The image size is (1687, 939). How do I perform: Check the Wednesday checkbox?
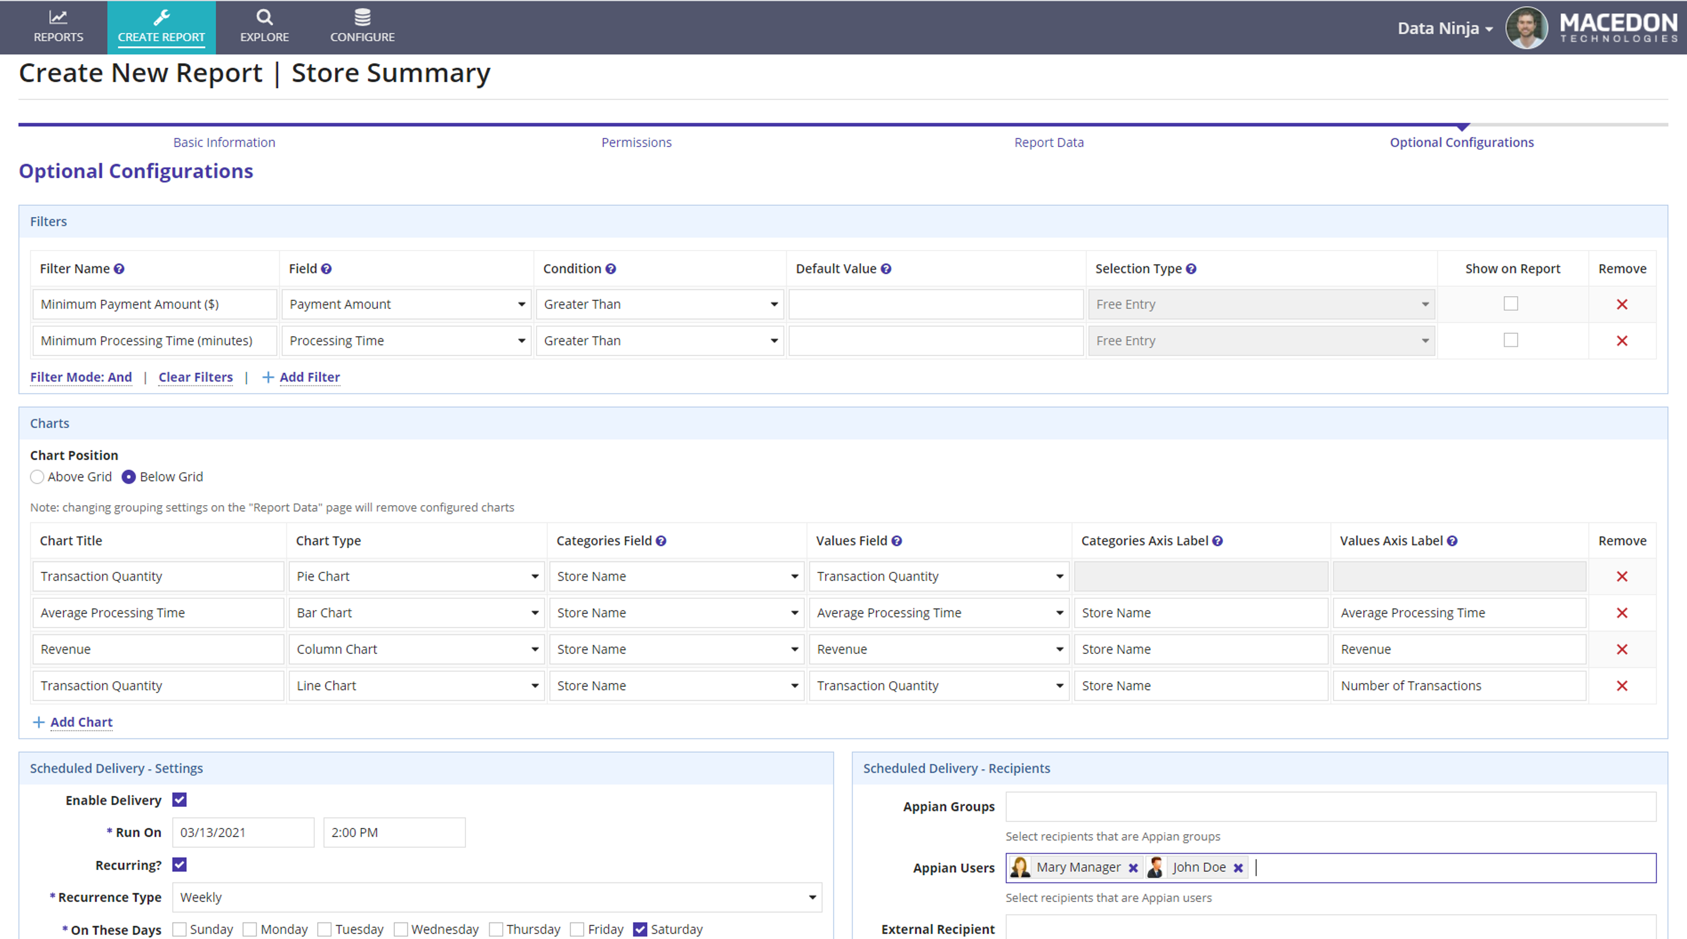coord(401,929)
